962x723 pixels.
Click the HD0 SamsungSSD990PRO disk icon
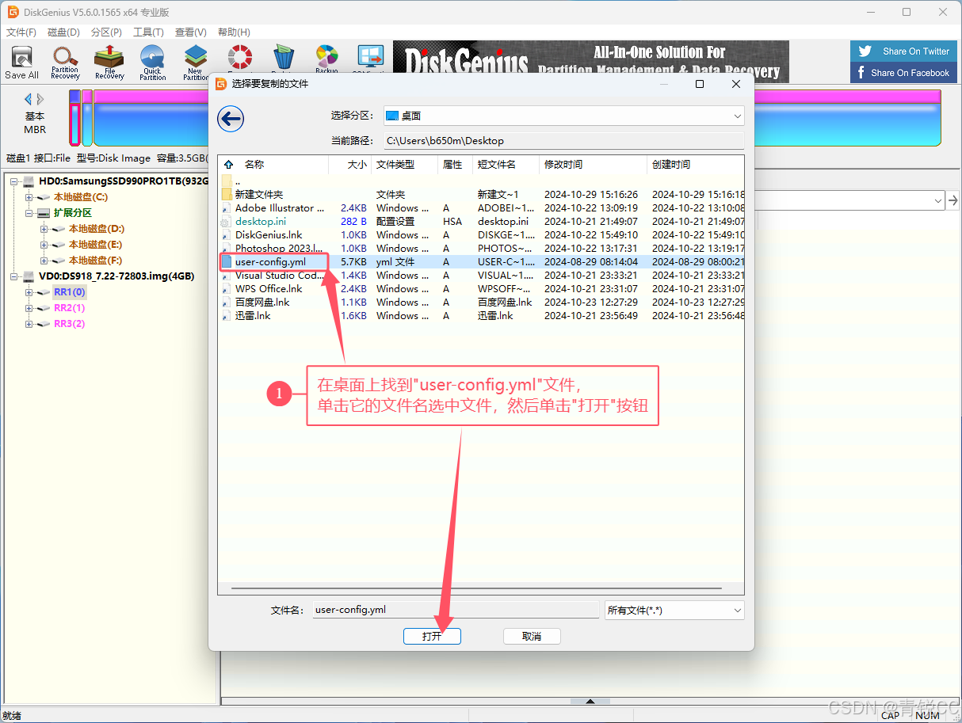coord(29,181)
